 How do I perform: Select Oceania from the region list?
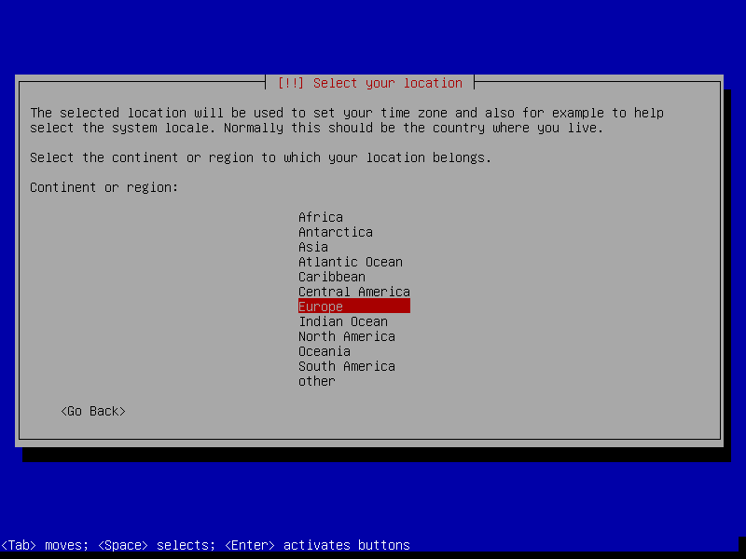point(324,351)
